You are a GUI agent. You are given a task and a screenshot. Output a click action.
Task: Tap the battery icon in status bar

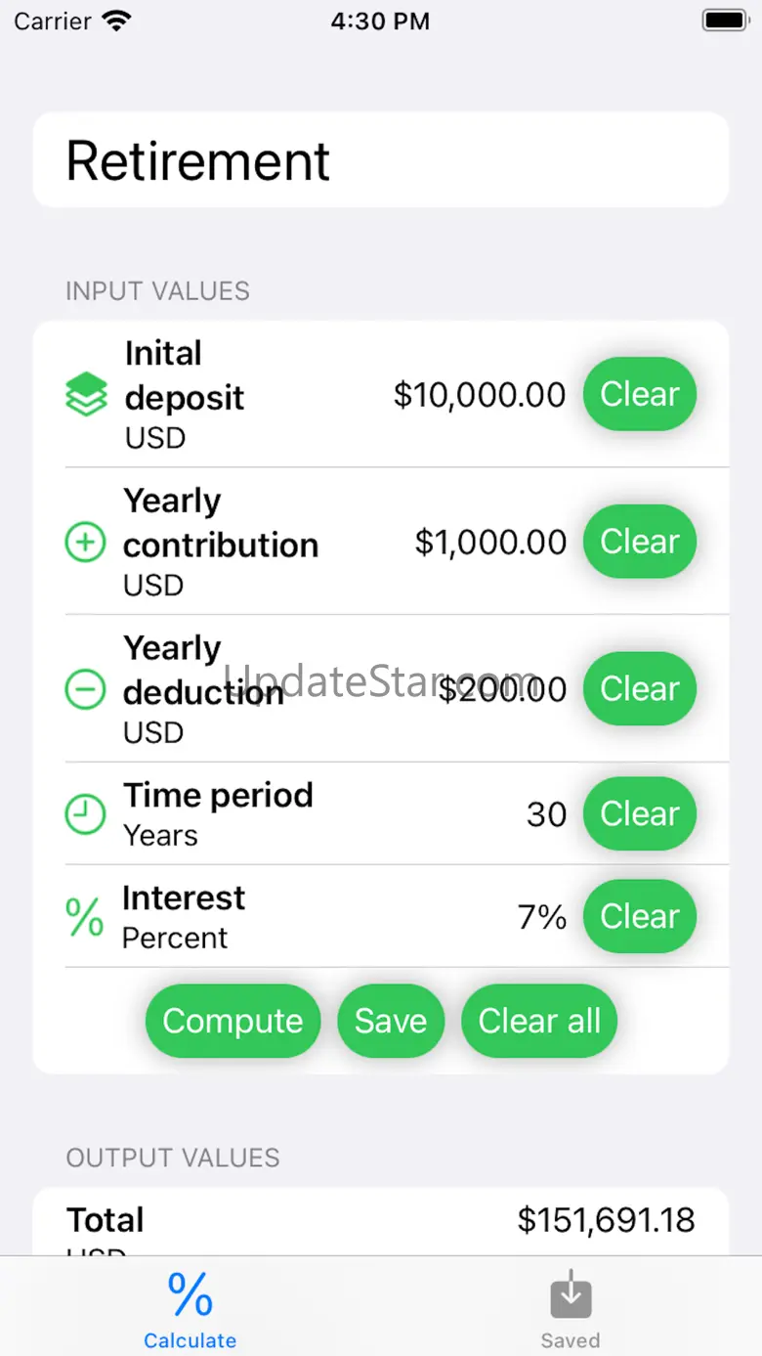pos(725,21)
